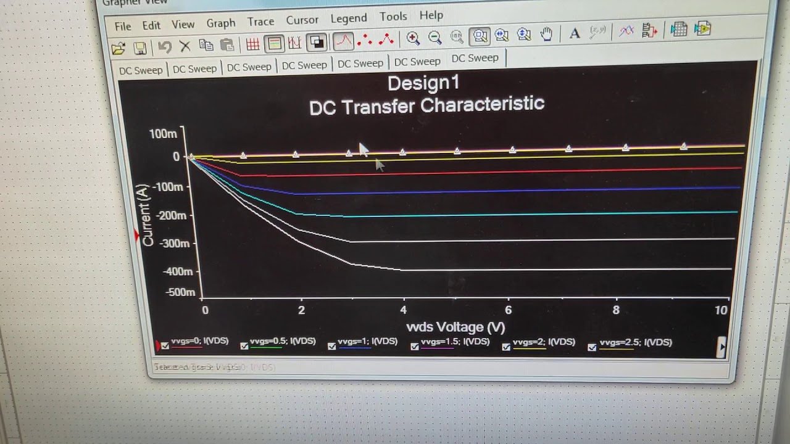
Task: Toggle the red grid display icon
Action: pos(252,44)
